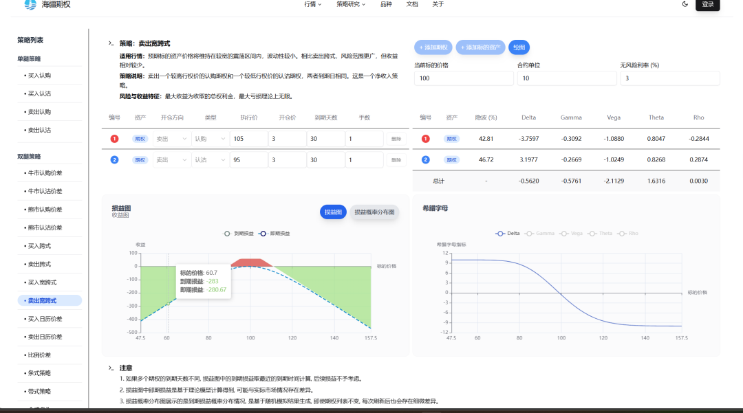
Task: Click the 海疆期权 logo icon
Action: (30, 5)
